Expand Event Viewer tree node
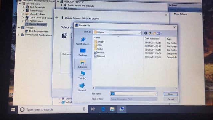This screenshot has height=120, width=213. (x=23, y=10)
